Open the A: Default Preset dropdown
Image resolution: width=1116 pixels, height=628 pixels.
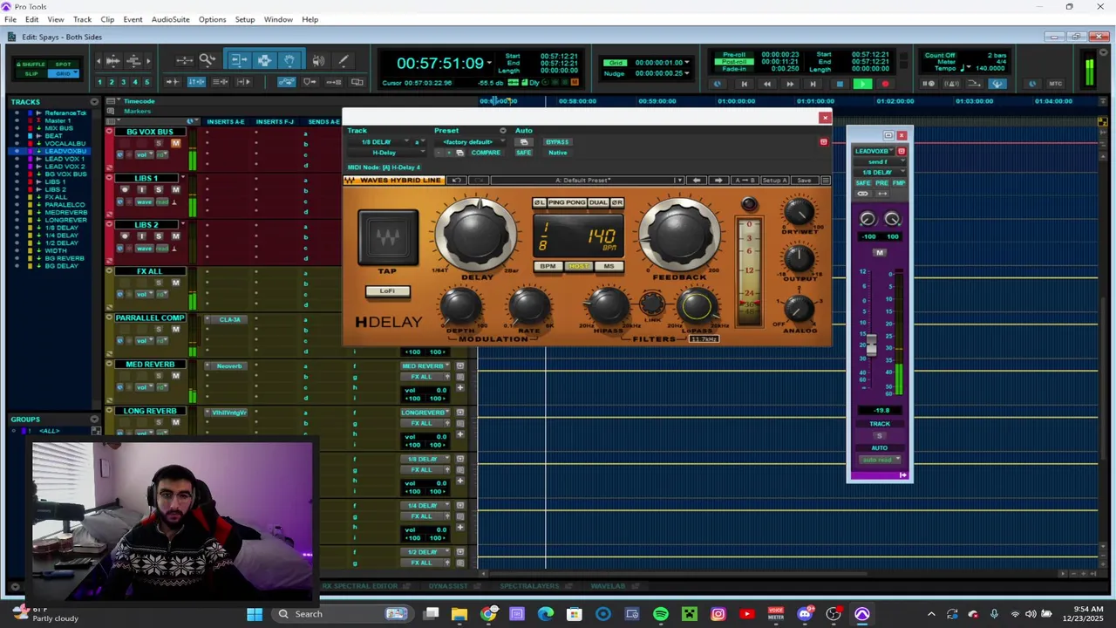pos(586,181)
